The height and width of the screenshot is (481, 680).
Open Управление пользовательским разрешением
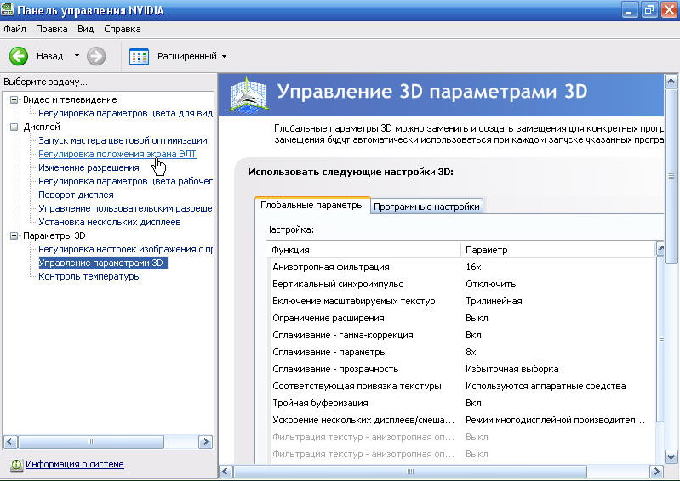125,208
